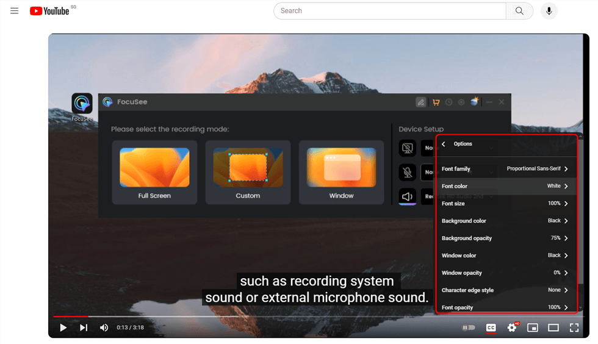Click the YouTube search input field
598x344 pixels.
point(390,11)
